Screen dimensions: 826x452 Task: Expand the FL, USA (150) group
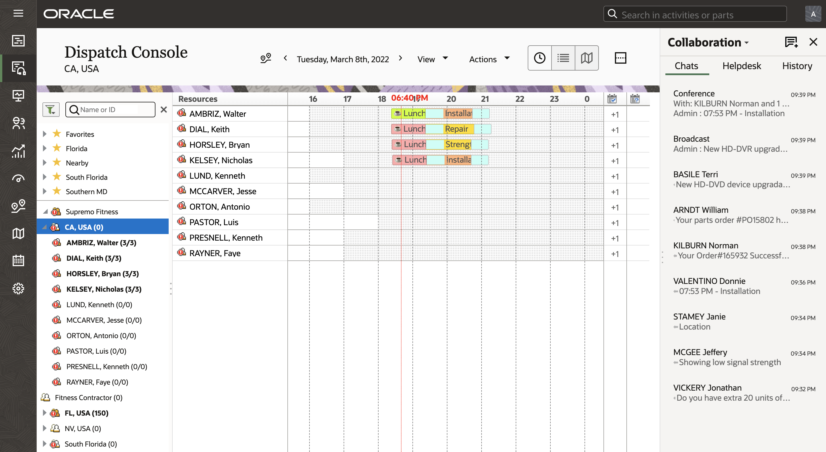(44, 413)
